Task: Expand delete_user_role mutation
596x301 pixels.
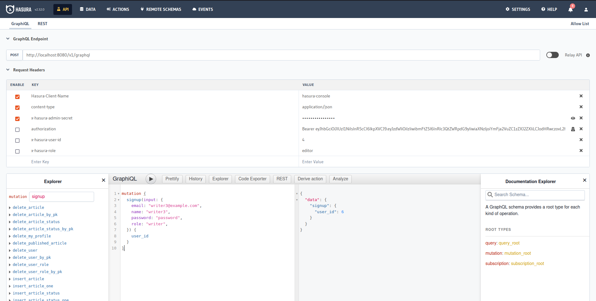Action: click(10, 265)
